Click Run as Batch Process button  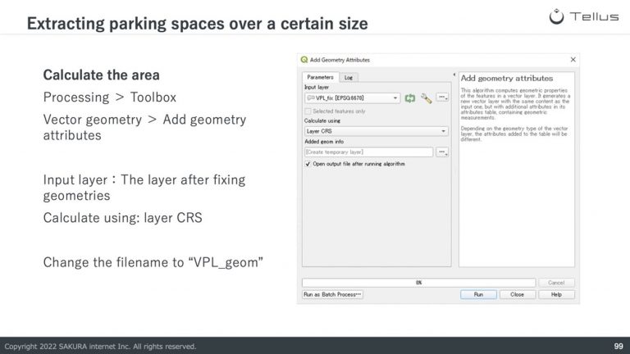(333, 295)
